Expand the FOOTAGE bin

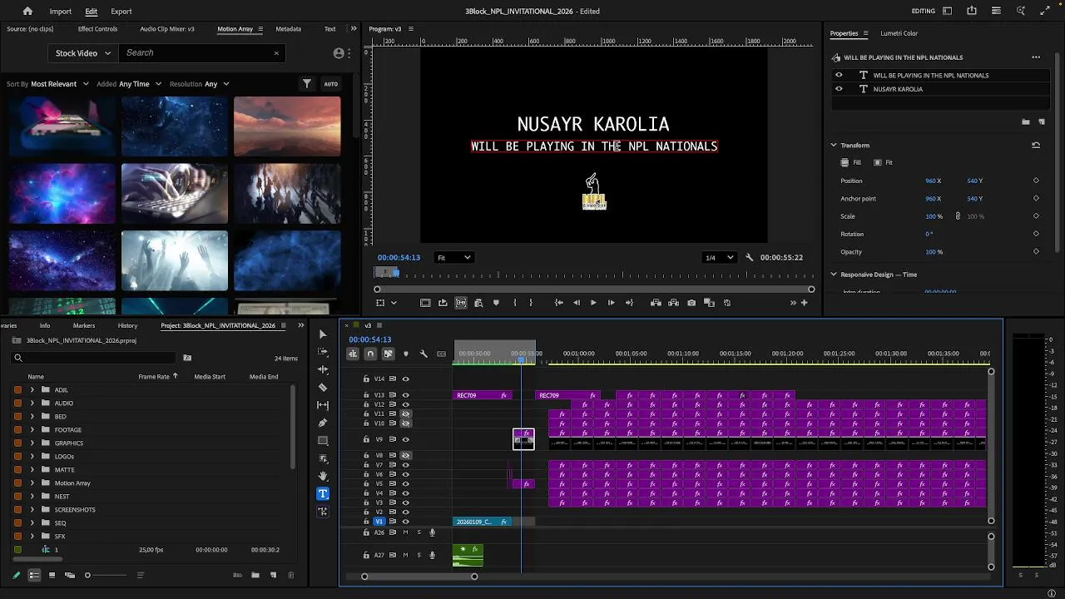point(32,429)
